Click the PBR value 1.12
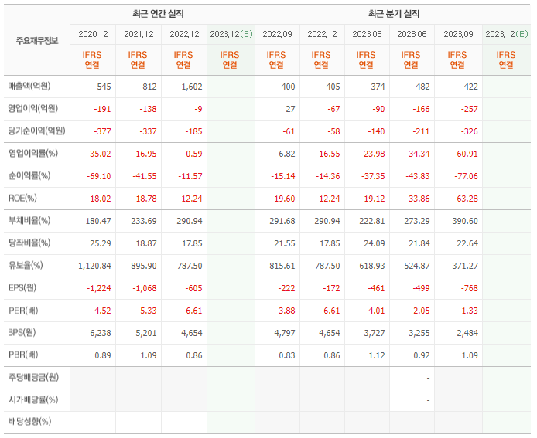Viewport: 537px width, 438px height. [x=377, y=355]
